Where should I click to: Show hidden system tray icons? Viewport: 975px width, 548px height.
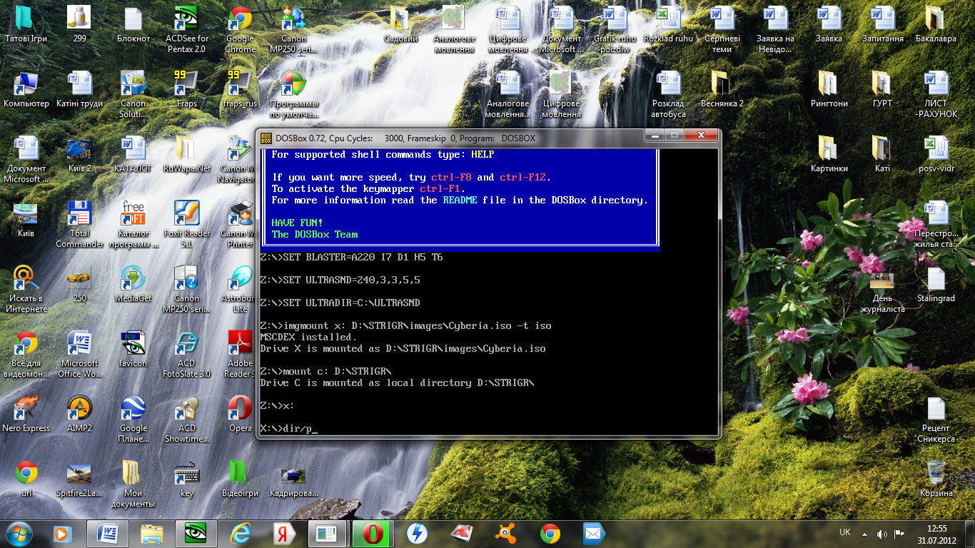click(x=865, y=534)
